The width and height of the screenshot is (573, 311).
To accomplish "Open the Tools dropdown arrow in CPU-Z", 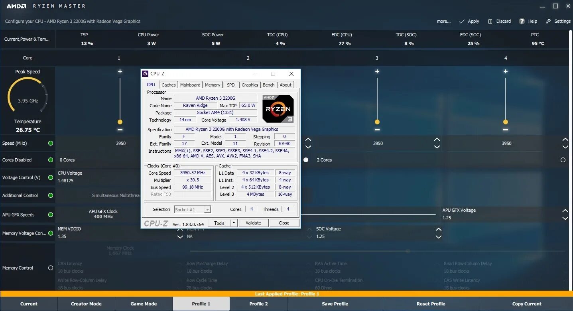I will point(234,223).
